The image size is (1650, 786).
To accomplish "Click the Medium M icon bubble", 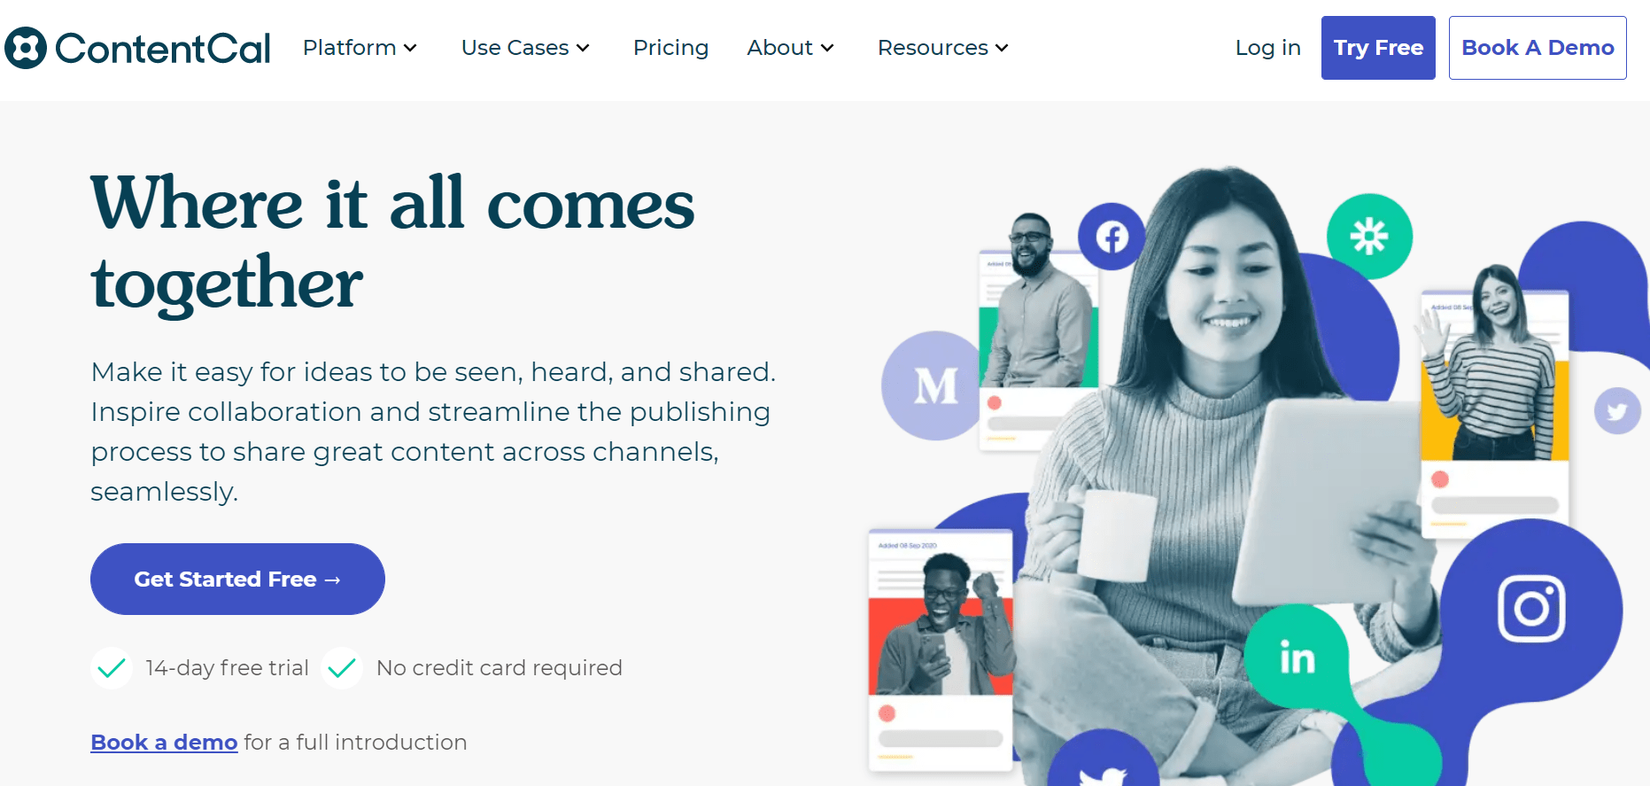I will (x=934, y=385).
